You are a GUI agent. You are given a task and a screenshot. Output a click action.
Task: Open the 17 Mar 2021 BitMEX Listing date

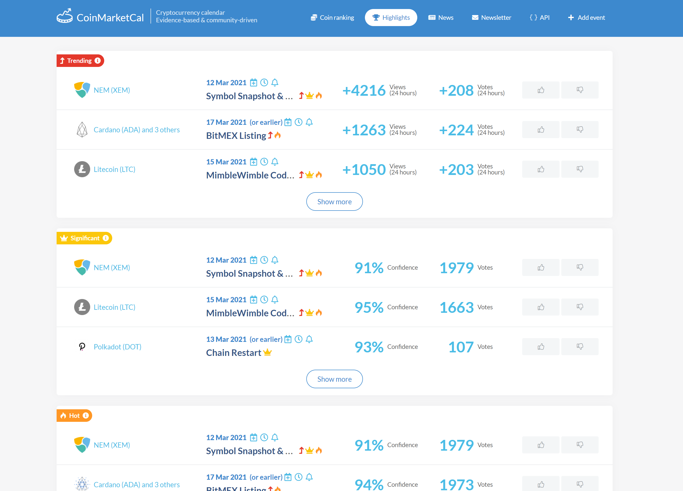point(226,122)
